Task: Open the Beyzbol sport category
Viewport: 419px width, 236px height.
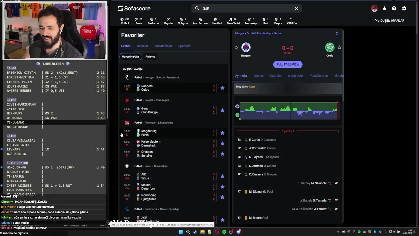Action: click(169, 21)
